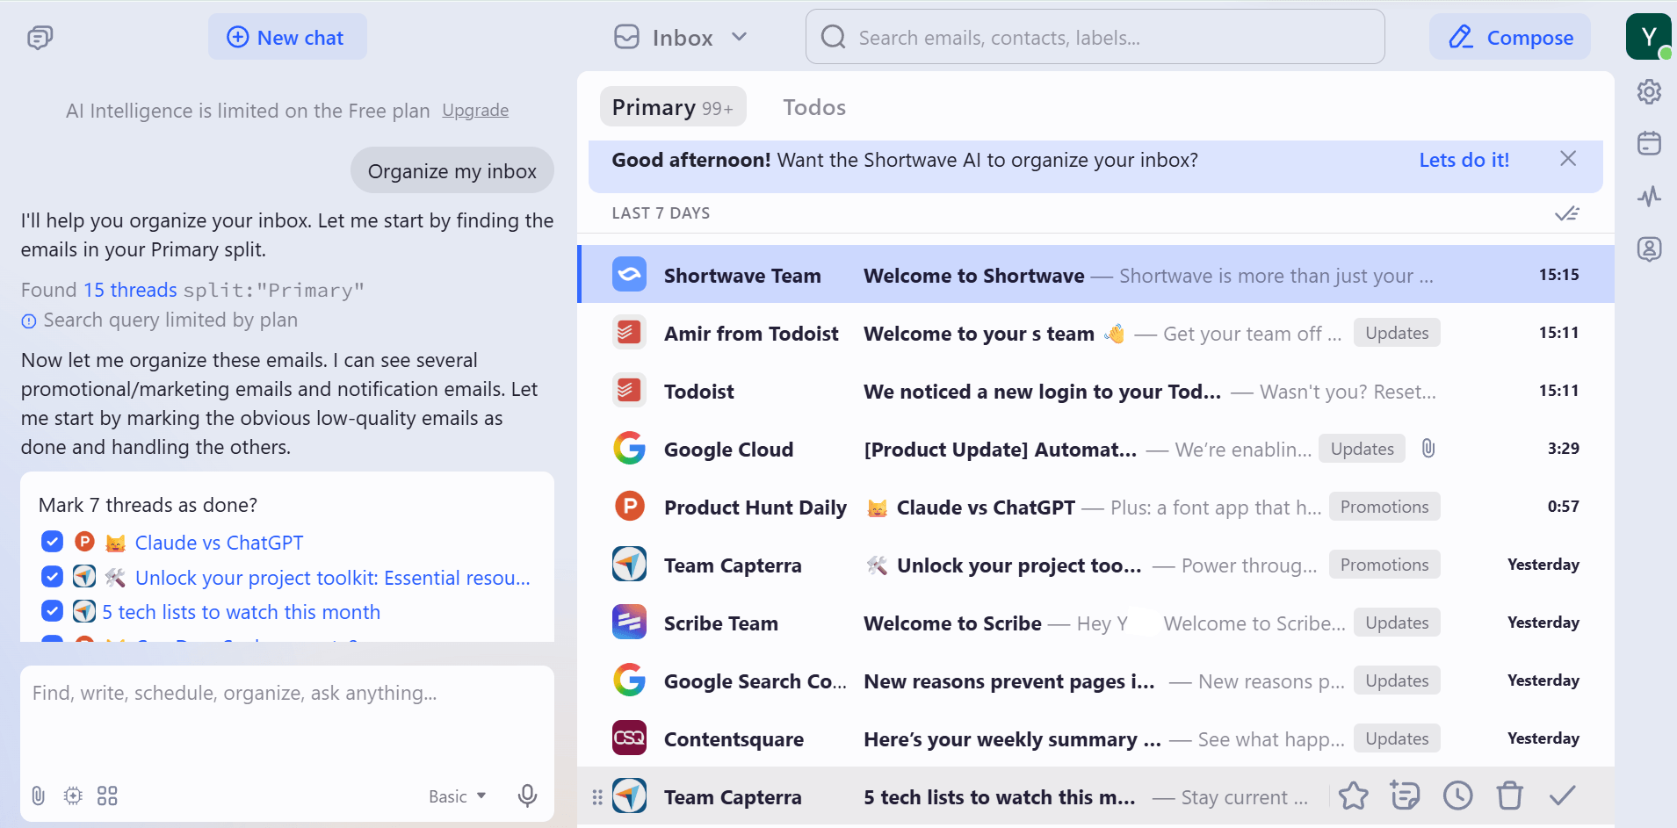The width and height of the screenshot is (1677, 828).
Task: Star the 5 tech lists email
Action: coord(1354,796)
